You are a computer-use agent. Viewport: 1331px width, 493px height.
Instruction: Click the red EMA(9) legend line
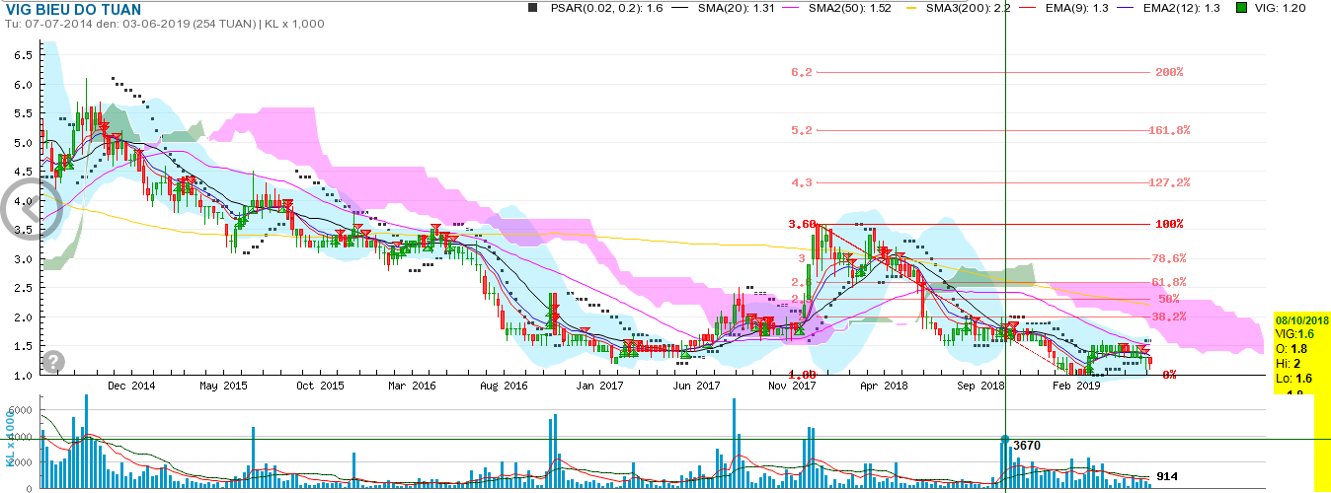(1028, 8)
